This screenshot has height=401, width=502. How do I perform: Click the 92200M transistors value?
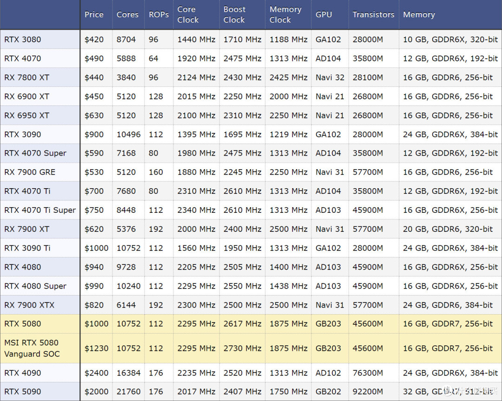[x=368, y=391]
